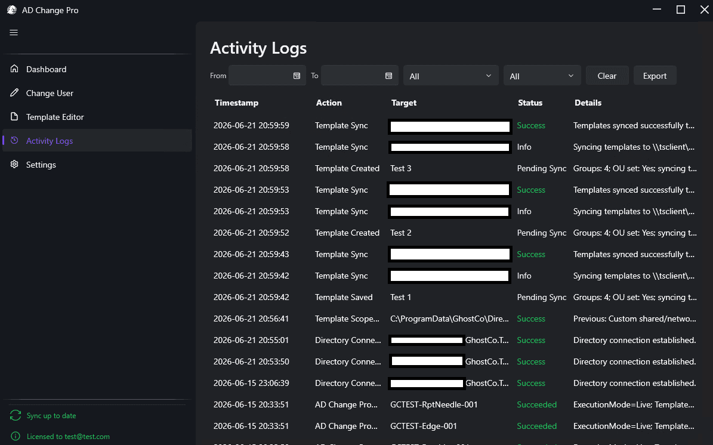Clear the log filters
The height and width of the screenshot is (445, 713).
pos(607,76)
